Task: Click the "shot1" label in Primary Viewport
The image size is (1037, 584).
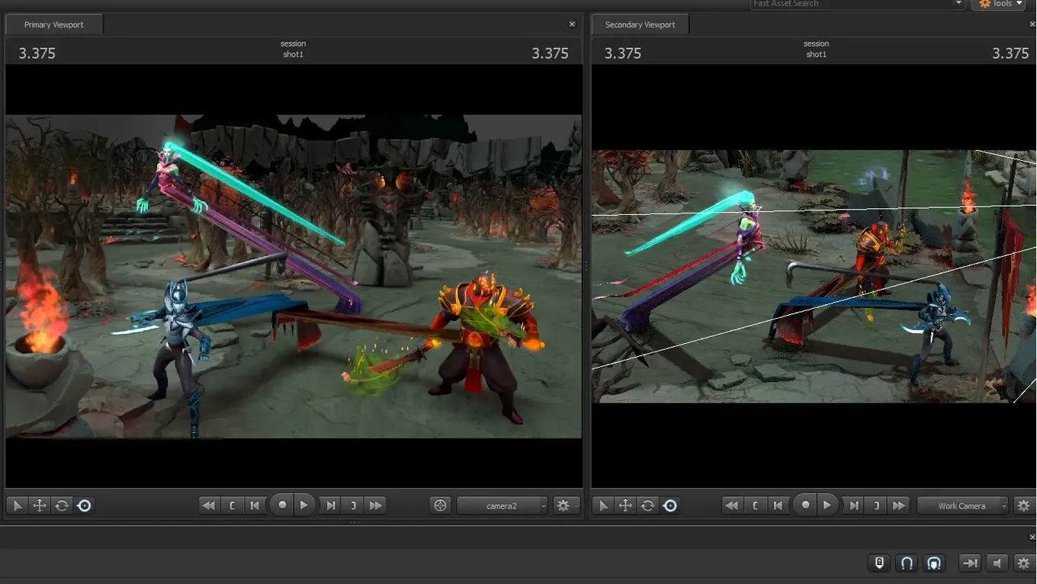Action: [x=293, y=54]
